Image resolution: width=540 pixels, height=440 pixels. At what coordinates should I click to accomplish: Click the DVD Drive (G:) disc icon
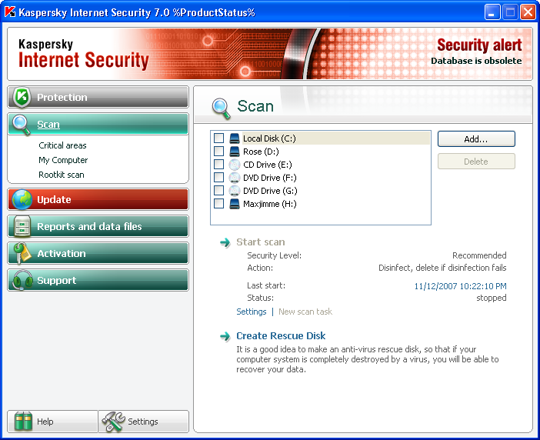click(x=235, y=191)
